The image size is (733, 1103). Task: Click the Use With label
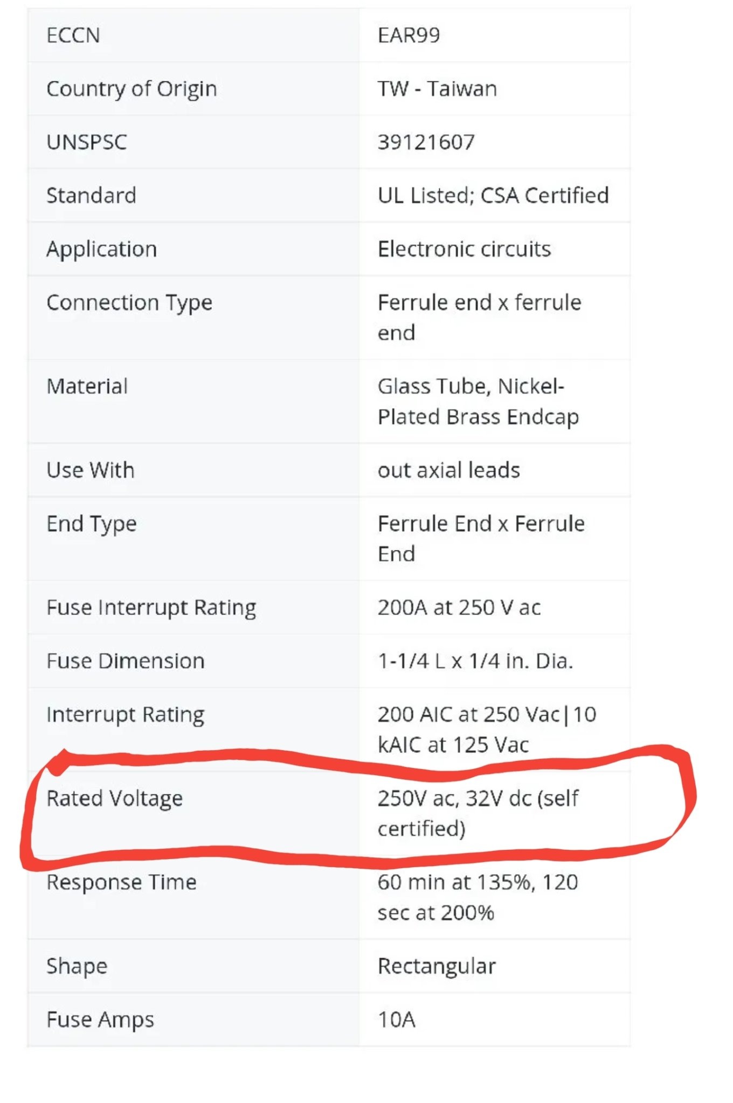pyautogui.click(x=91, y=470)
